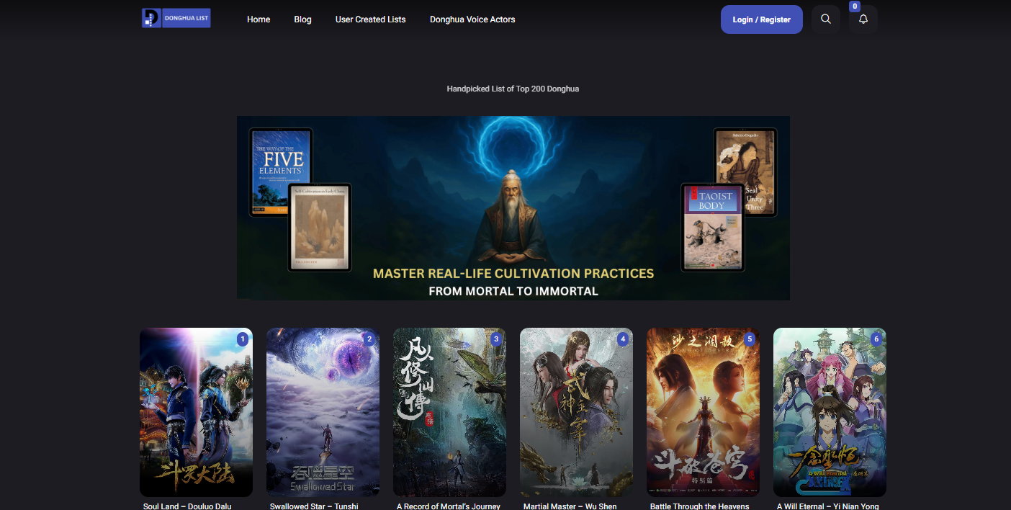Open the Swallowed Star poster thumbnail
The image size is (1011, 510).
[323, 412]
